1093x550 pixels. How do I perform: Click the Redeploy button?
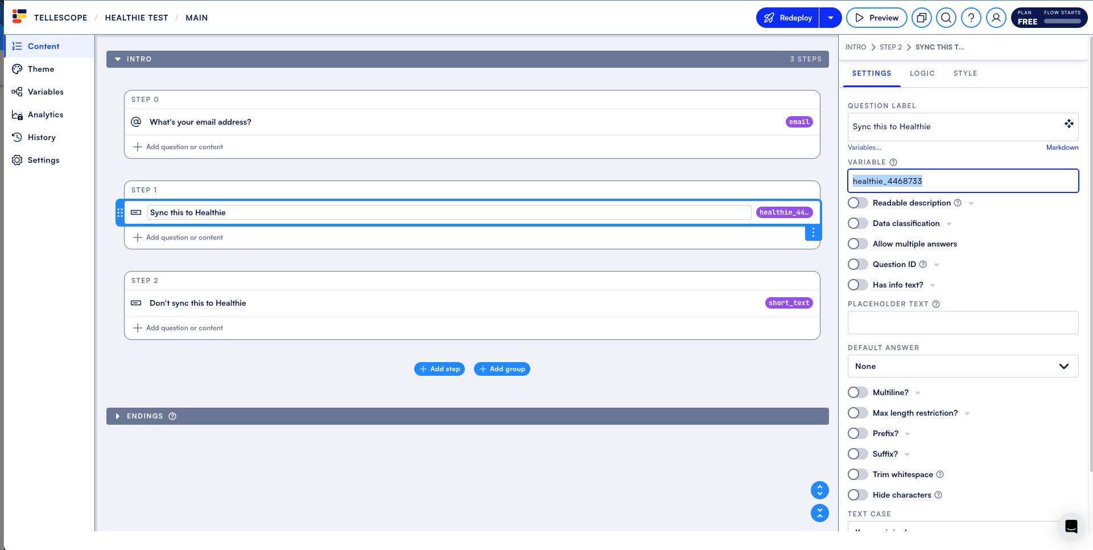pos(787,18)
